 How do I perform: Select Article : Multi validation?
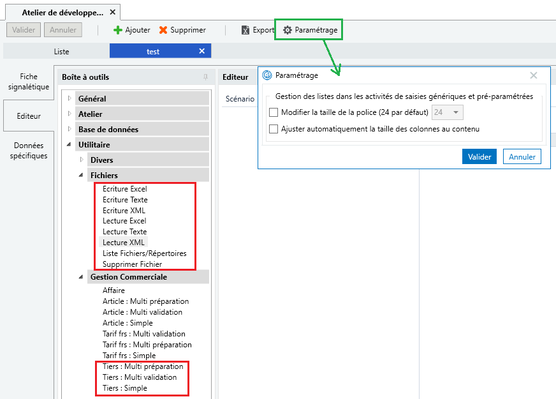pos(143,312)
